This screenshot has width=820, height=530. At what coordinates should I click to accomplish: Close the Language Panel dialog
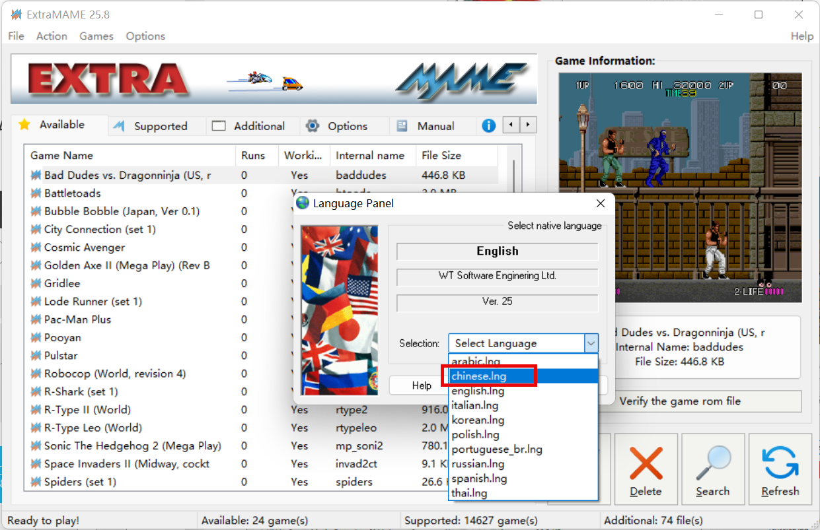point(600,203)
